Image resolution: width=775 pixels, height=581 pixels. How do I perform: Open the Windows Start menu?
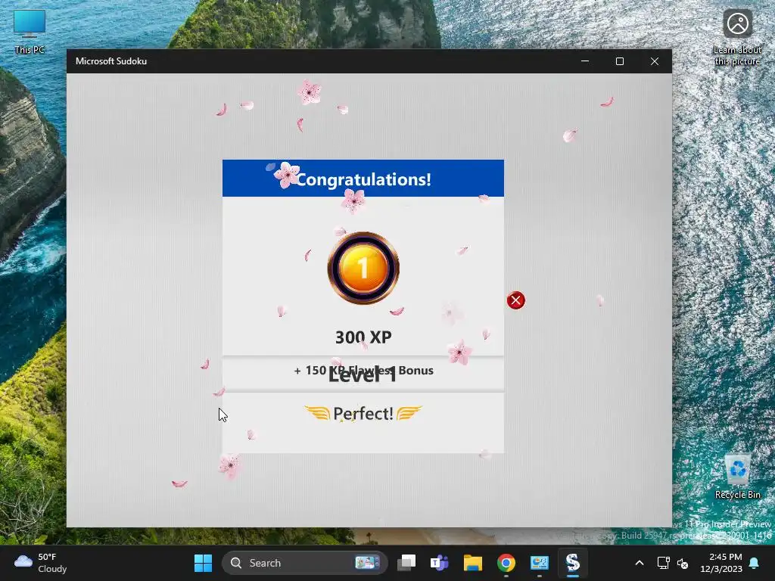click(203, 563)
